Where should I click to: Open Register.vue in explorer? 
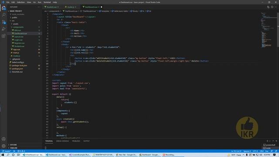tap(24, 43)
